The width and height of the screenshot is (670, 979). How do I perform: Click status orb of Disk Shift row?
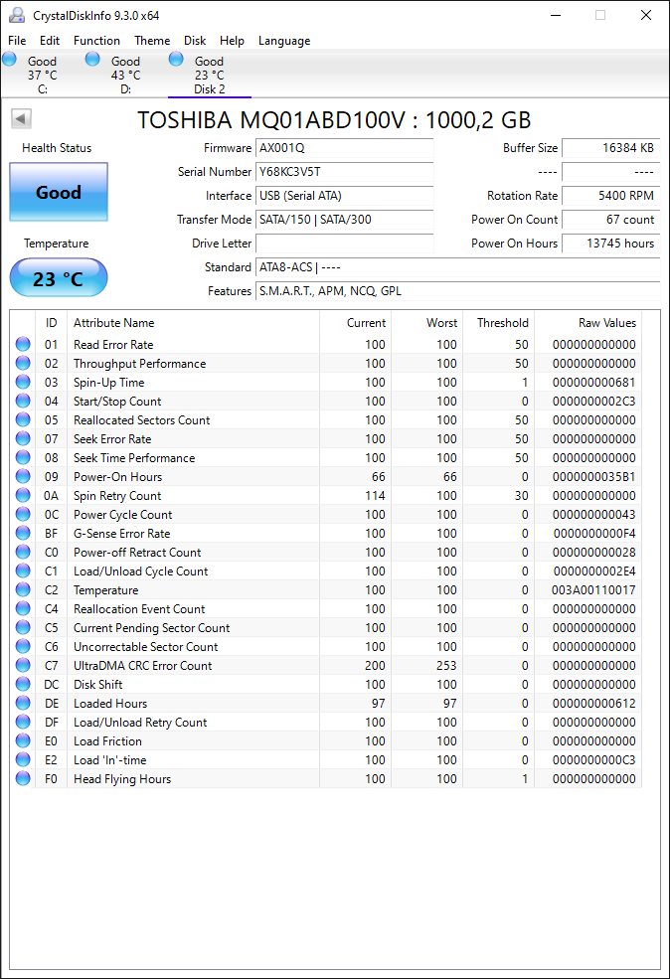pos(23,684)
